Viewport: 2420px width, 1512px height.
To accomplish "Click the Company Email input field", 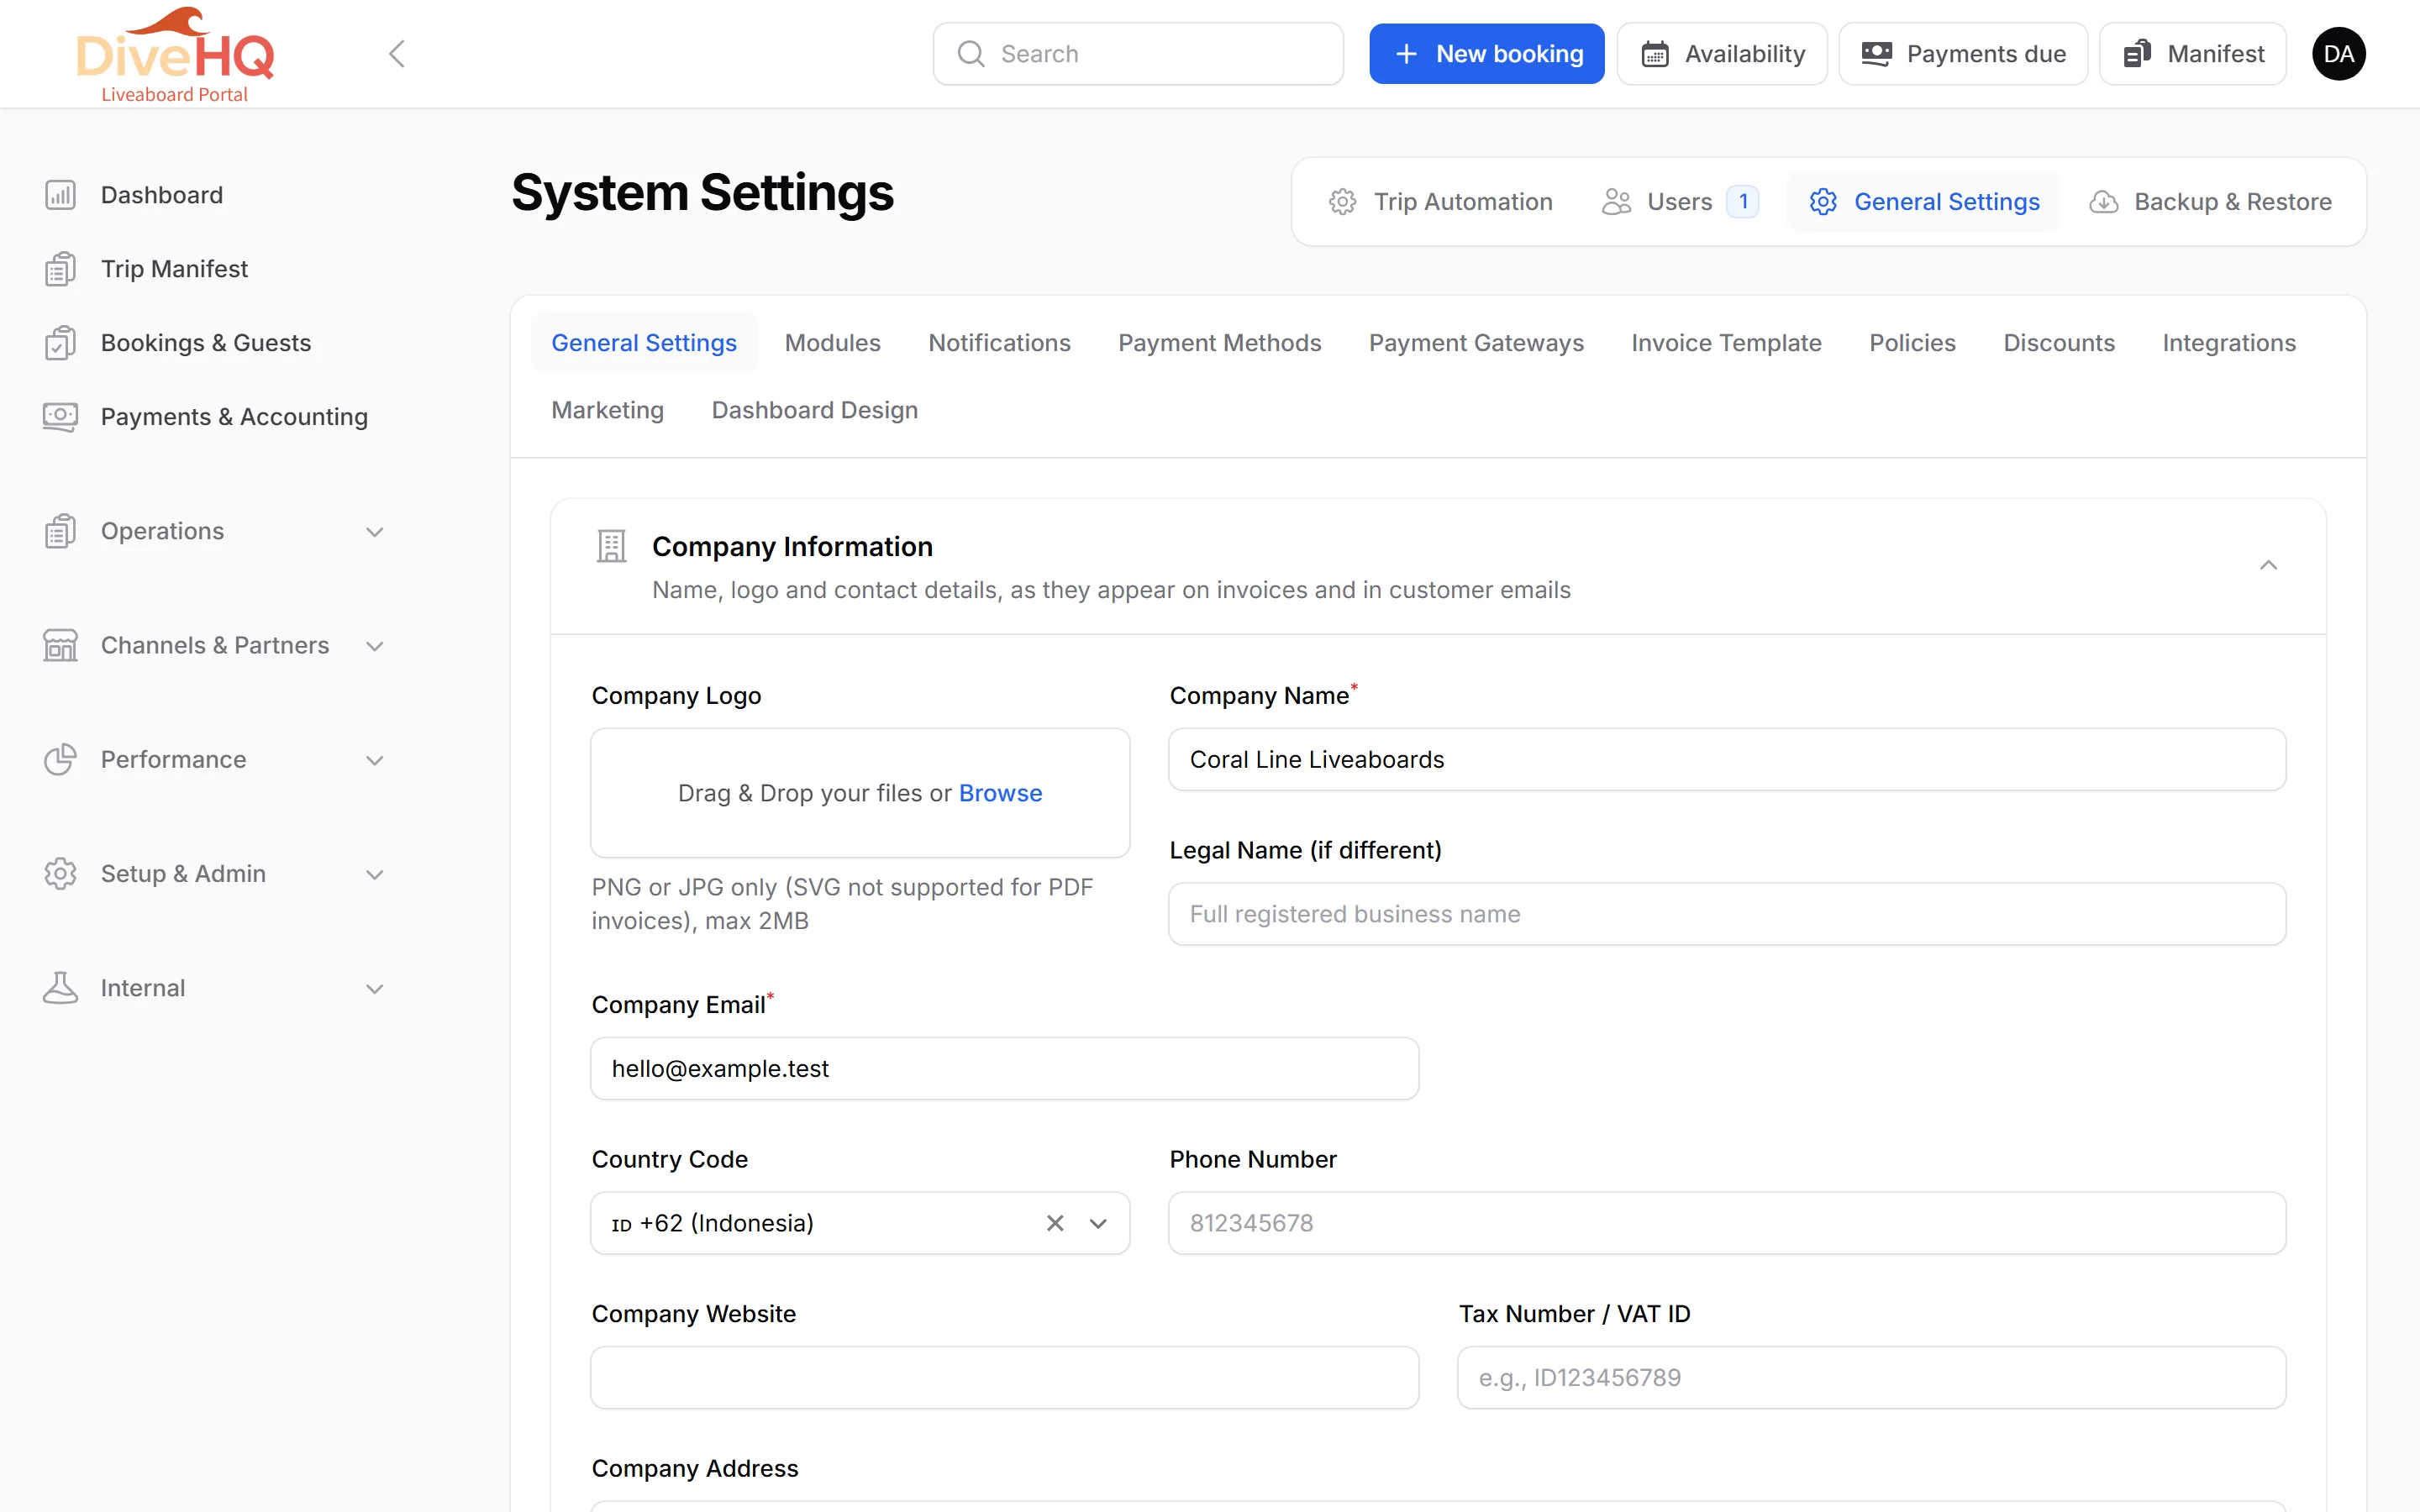I will pos(1004,1069).
